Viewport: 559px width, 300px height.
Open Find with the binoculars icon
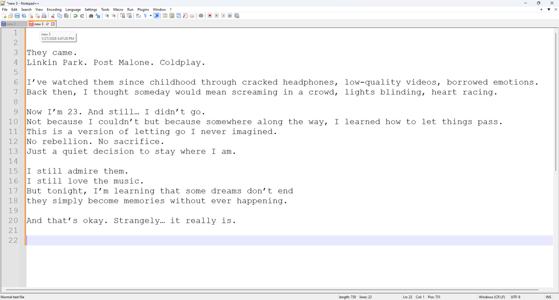[91, 16]
